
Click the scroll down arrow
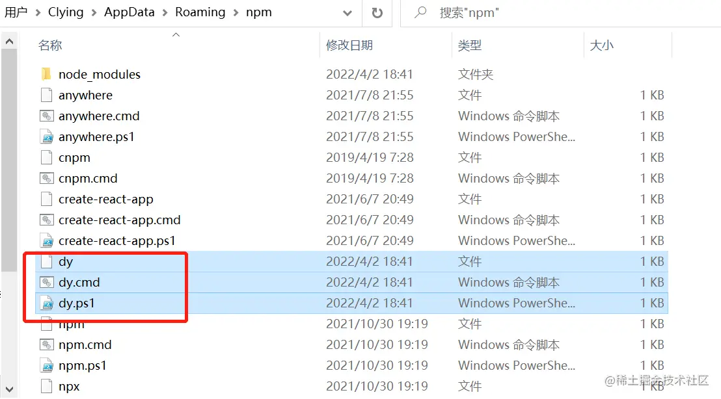(x=9, y=389)
